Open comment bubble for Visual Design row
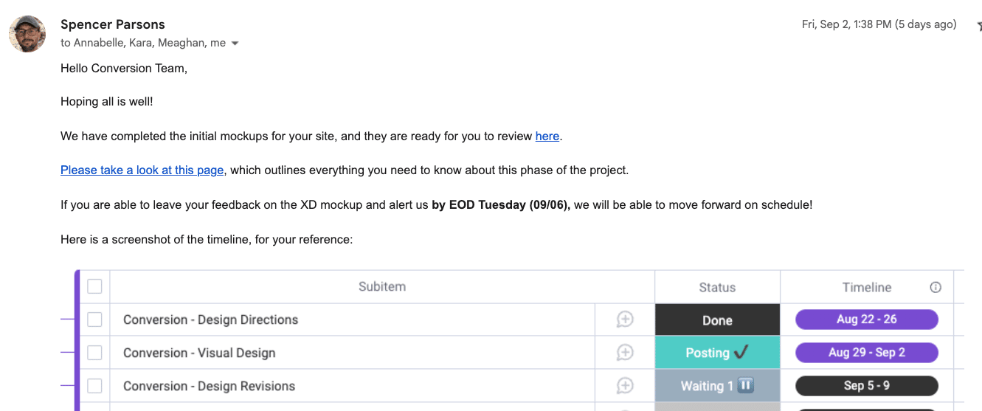This screenshot has width=982, height=411. (x=625, y=353)
